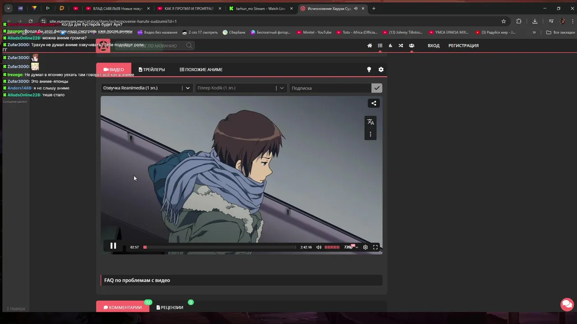Open Видео без названия bookmark
The height and width of the screenshot is (324, 577).
point(157,32)
